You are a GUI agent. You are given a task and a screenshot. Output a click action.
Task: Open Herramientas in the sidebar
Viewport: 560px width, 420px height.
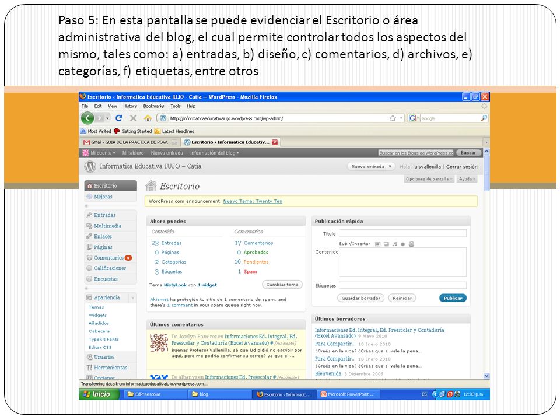111,367
